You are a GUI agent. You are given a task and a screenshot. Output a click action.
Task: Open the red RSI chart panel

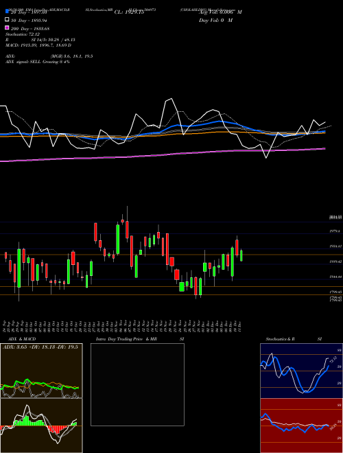click(301, 426)
